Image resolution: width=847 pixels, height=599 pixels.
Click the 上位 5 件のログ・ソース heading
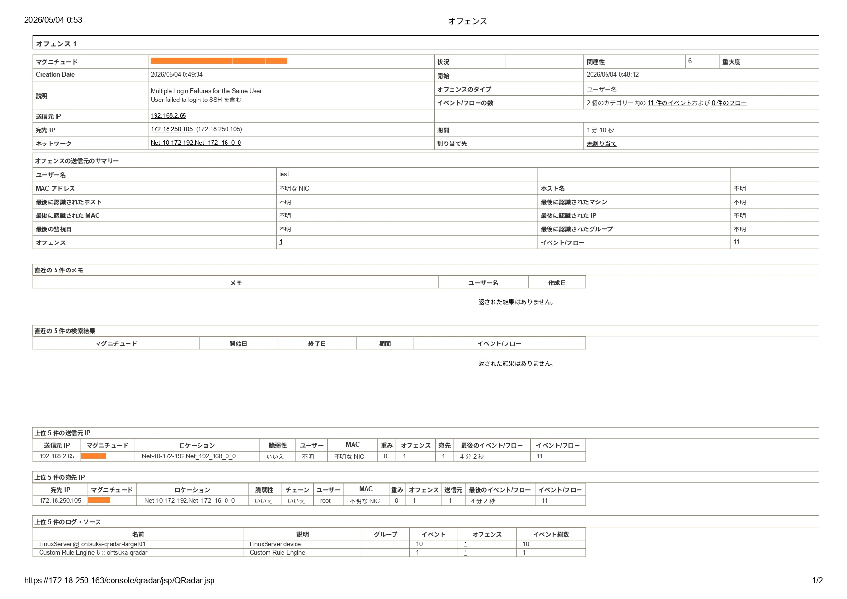click(x=68, y=522)
